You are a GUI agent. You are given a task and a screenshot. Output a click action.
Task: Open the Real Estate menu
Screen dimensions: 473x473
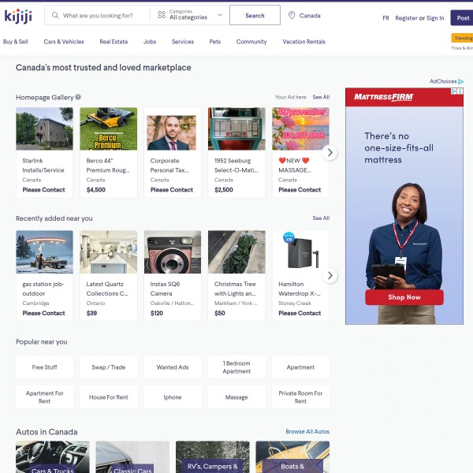tap(114, 42)
